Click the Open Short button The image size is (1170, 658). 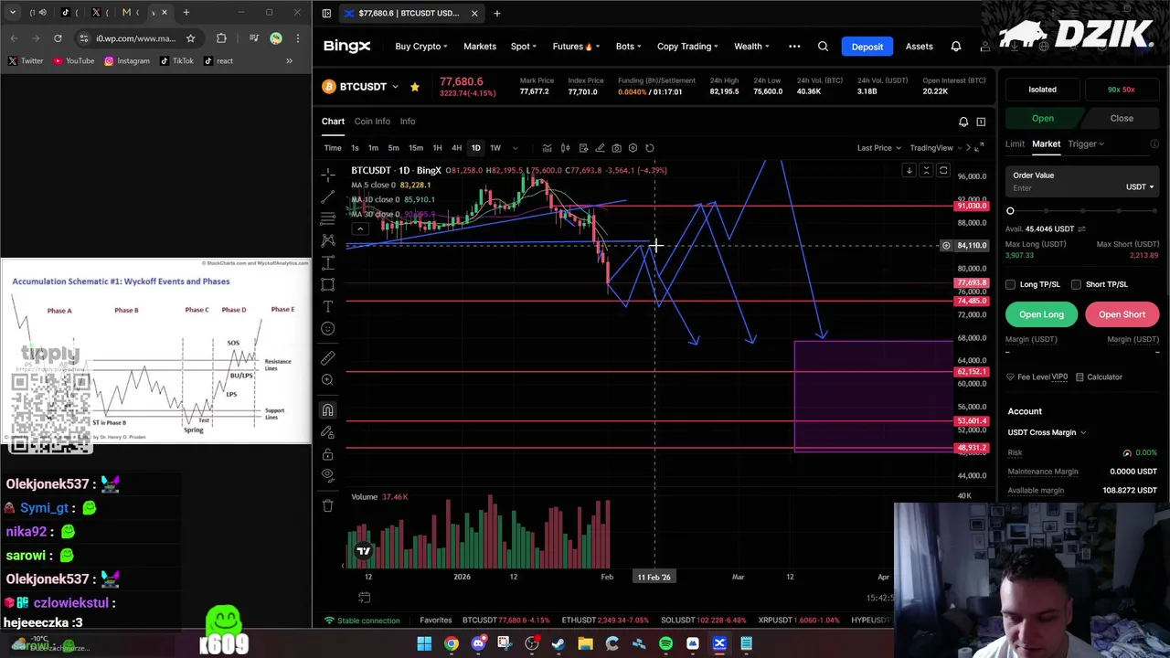tap(1122, 314)
